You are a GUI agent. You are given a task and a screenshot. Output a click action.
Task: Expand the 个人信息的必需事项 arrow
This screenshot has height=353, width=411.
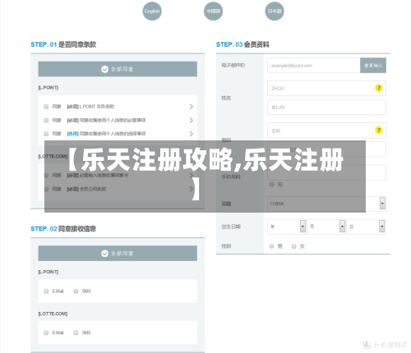[x=192, y=120]
